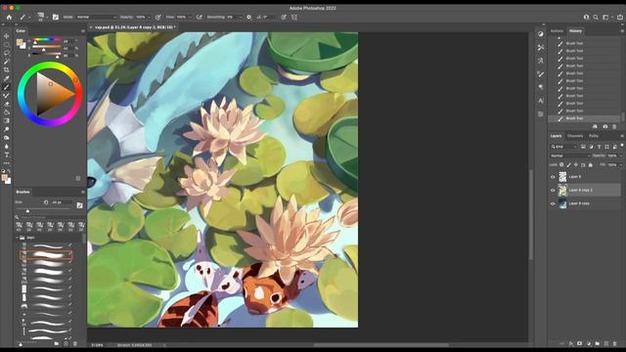Switch to the Actions tab
This screenshot has width=626, height=352.
click(x=557, y=30)
